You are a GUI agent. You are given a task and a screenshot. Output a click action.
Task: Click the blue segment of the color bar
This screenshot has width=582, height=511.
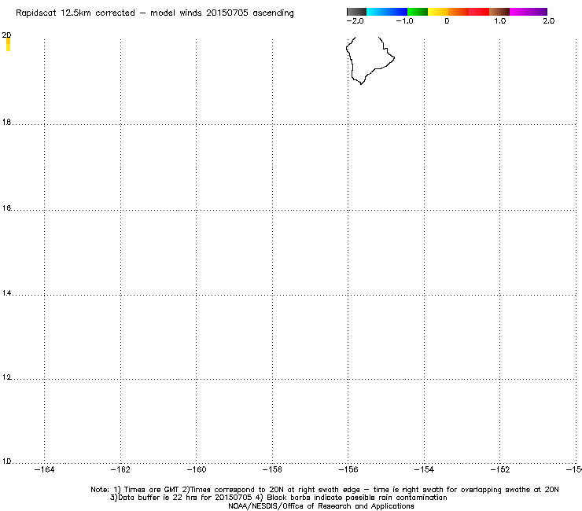(x=397, y=12)
